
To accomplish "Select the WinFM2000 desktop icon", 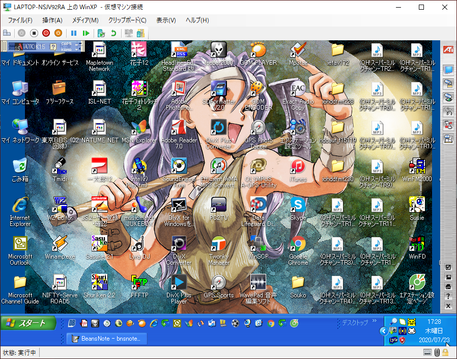I will (417, 170).
